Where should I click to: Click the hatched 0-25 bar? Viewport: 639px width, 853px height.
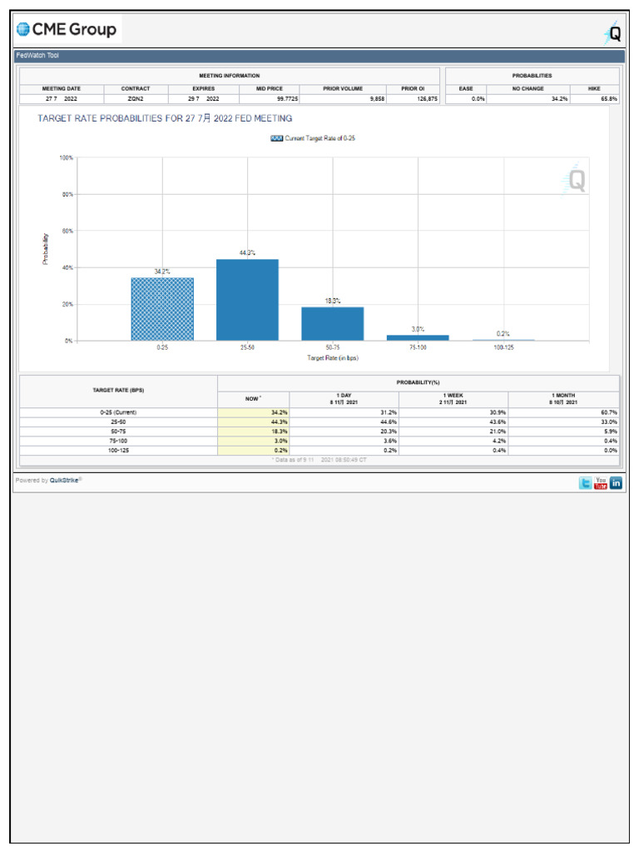pos(162,309)
